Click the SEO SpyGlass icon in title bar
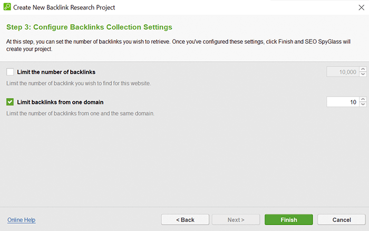Viewport: 369px width, 231px height. point(7,7)
